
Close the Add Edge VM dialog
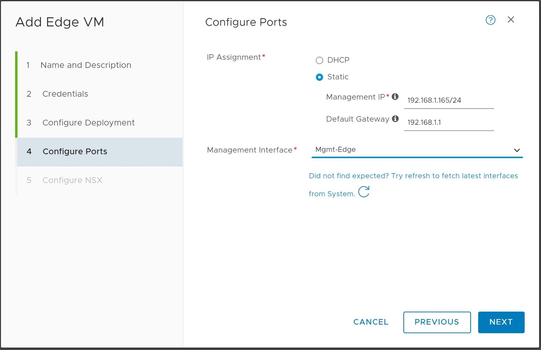(x=511, y=20)
